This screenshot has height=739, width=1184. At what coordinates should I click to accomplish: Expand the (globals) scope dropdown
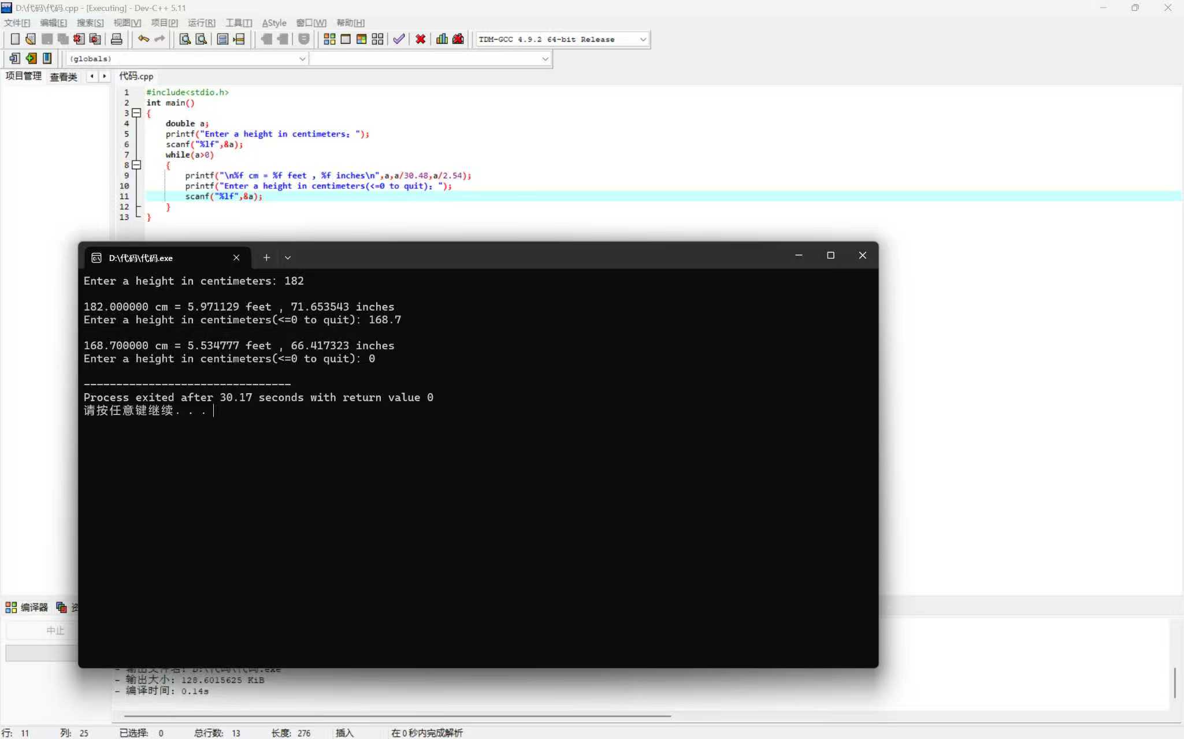tap(302, 58)
